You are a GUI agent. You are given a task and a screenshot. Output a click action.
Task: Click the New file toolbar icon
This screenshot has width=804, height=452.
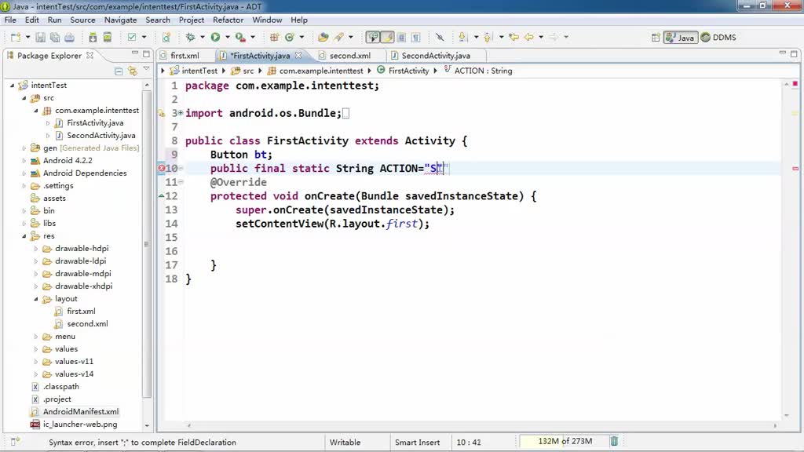point(16,38)
